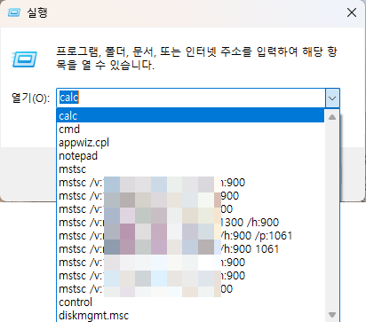Screen dimensions: 366x322
Task: Choose cmd from the dropdown list
Action: (x=190, y=130)
